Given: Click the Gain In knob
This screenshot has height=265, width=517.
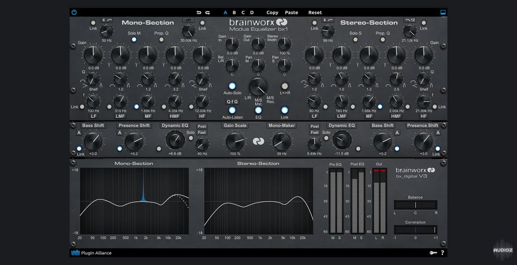Looking at the screenshot, I should (x=232, y=43).
